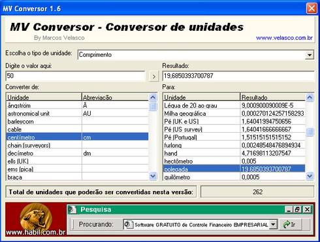This screenshot has height=242, width=320.
Task: Select ångström in the source unit list
Action: pos(77,105)
